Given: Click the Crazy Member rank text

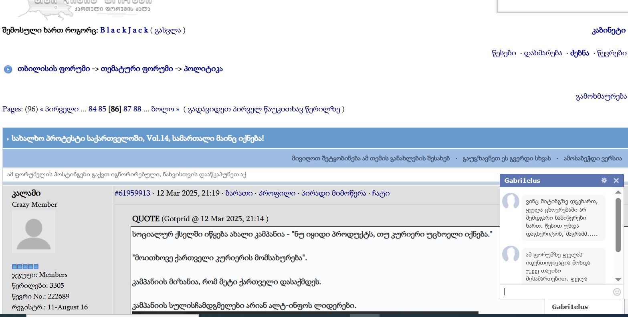Looking at the screenshot, I should click(x=34, y=204).
